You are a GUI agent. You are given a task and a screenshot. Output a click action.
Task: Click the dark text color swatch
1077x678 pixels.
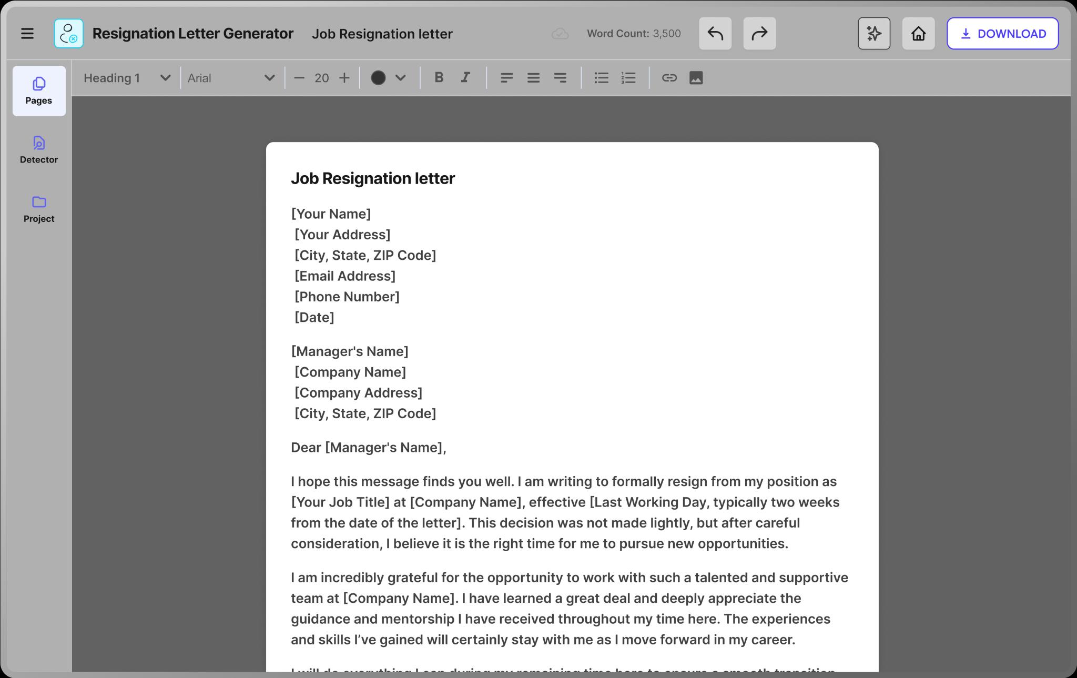(378, 78)
